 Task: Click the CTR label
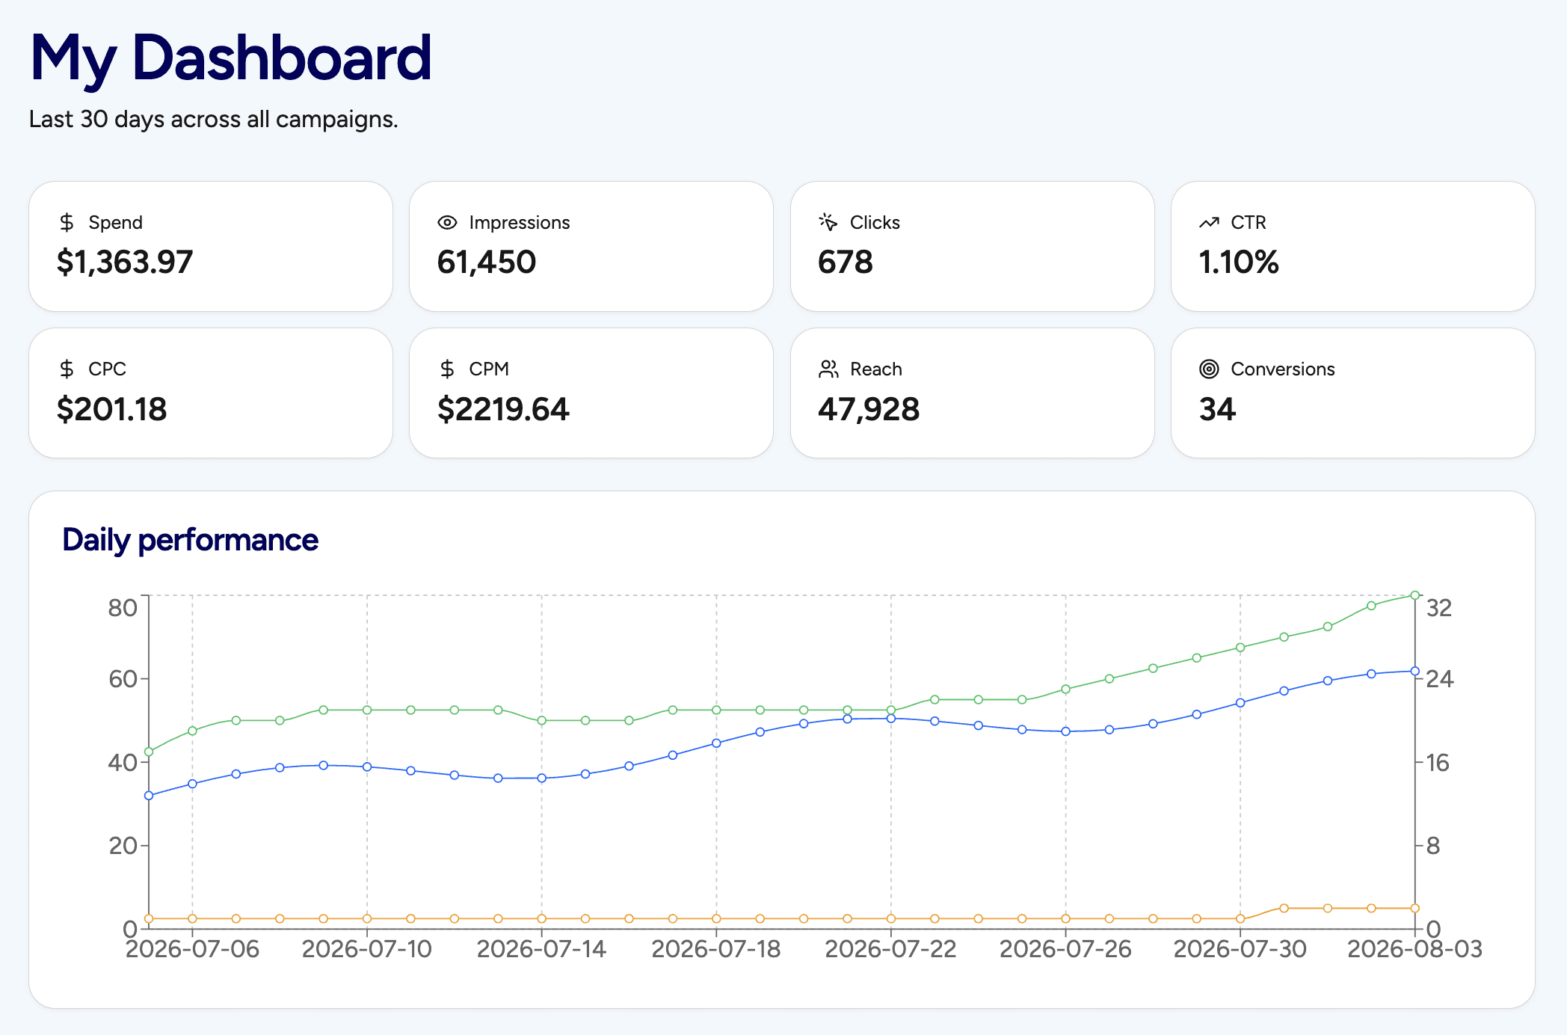(x=1249, y=223)
